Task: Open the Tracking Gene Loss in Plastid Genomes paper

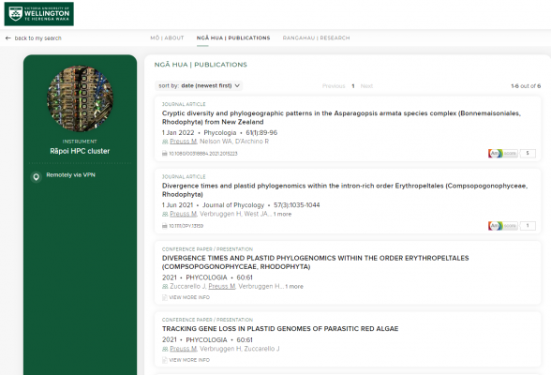Action: point(280,329)
